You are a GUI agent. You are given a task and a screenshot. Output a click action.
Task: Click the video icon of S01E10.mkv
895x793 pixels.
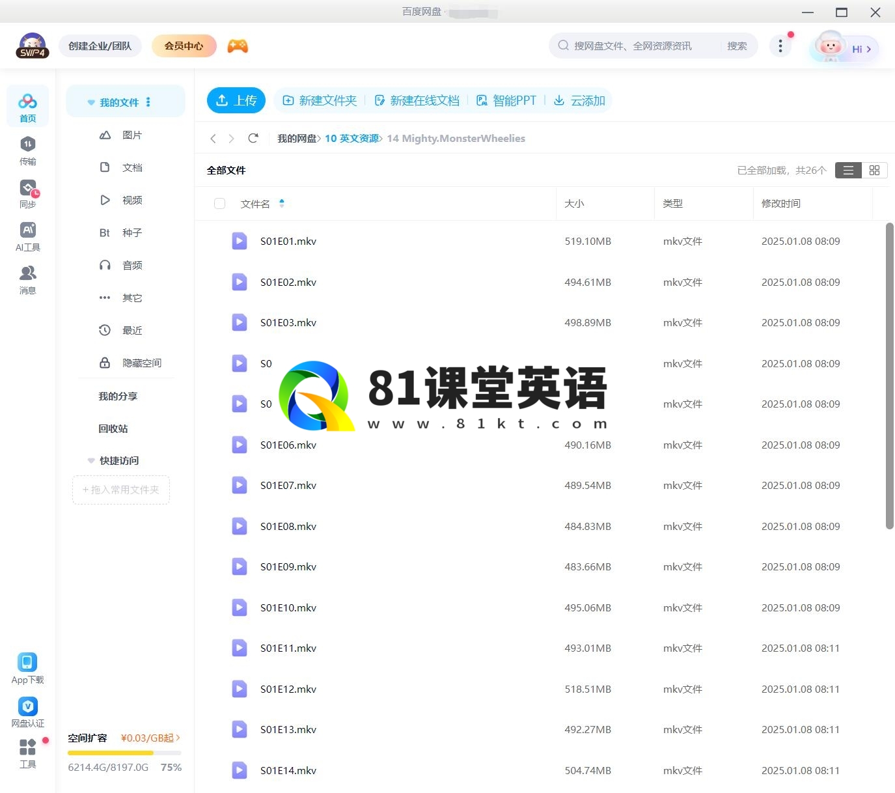pyautogui.click(x=240, y=607)
